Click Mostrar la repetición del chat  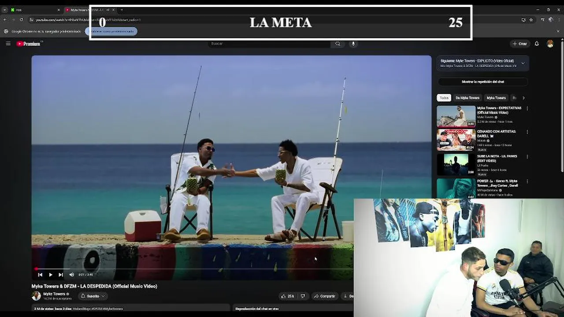[483, 81]
